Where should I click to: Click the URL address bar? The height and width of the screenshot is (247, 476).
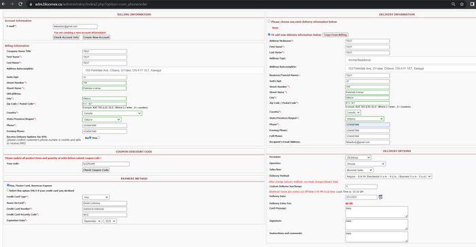coord(237,4)
